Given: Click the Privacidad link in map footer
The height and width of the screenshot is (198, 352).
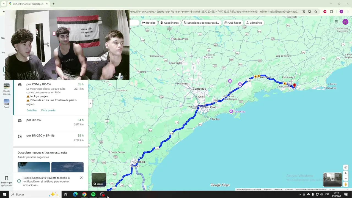Looking at the screenshot, I should [x=289, y=189].
